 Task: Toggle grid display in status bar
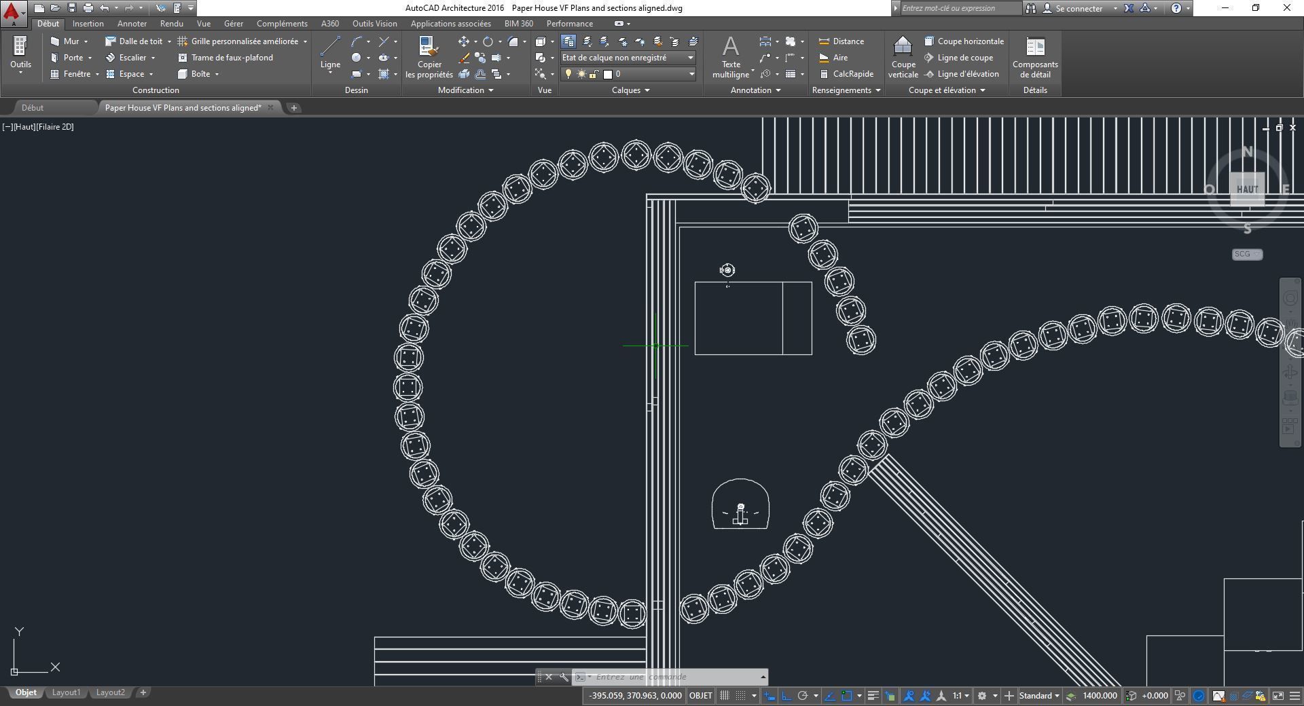(725, 696)
